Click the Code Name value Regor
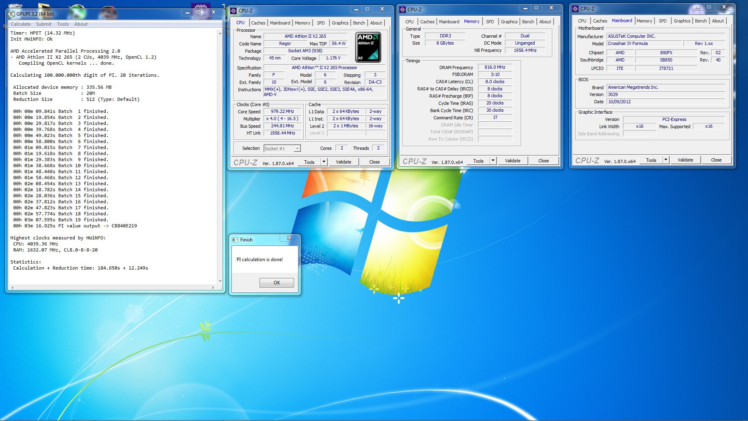Viewport: 748px width, 421px height. point(285,44)
